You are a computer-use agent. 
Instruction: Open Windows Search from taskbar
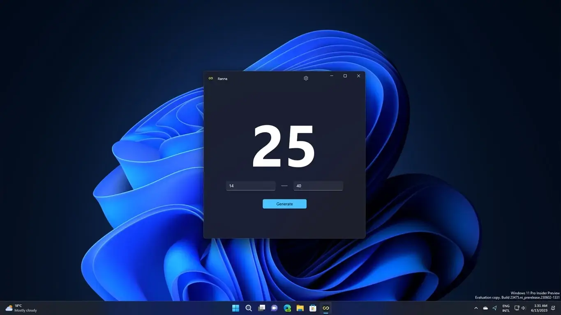[x=249, y=308]
